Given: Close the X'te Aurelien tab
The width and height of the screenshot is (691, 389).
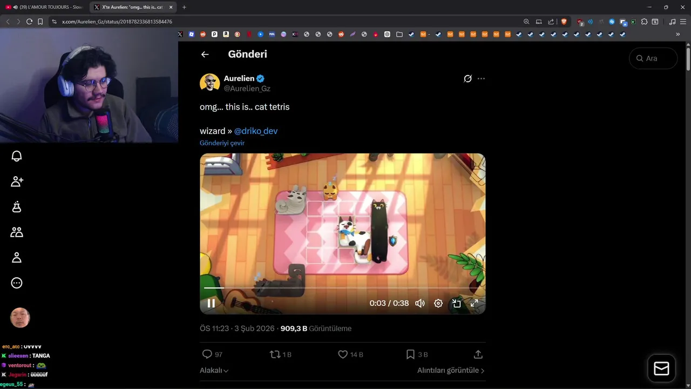Looking at the screenshot, I should [x=171, y=7].
